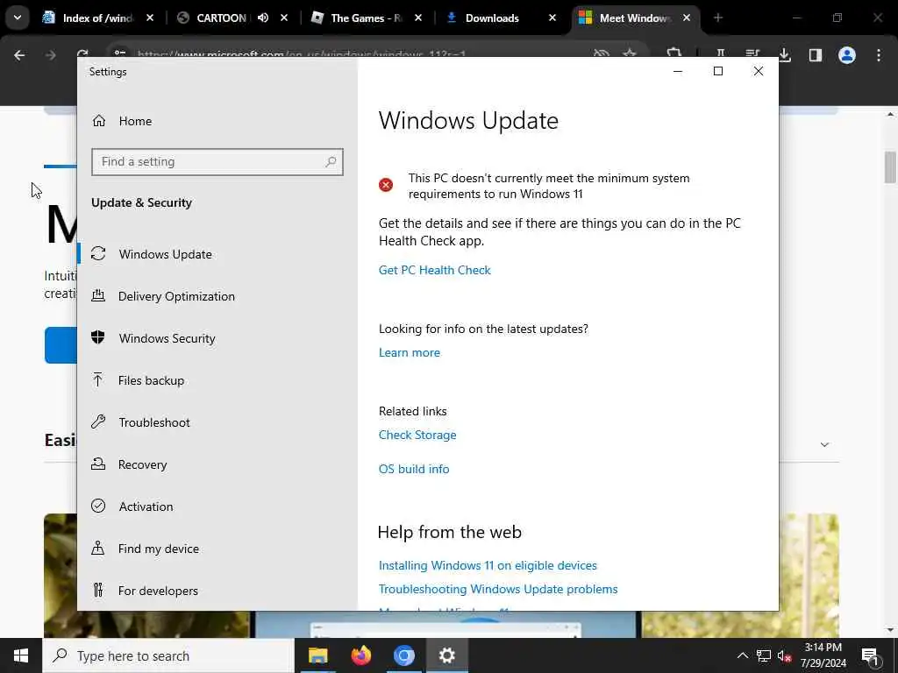This screenshot has height=673, width=898.
Task: Open Home in Settings sidebar
Action: pos(135,121)
